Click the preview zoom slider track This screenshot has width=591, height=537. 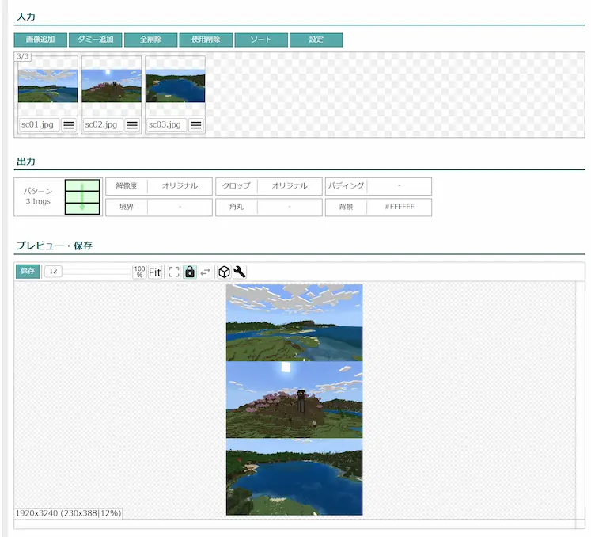point(97,272)
